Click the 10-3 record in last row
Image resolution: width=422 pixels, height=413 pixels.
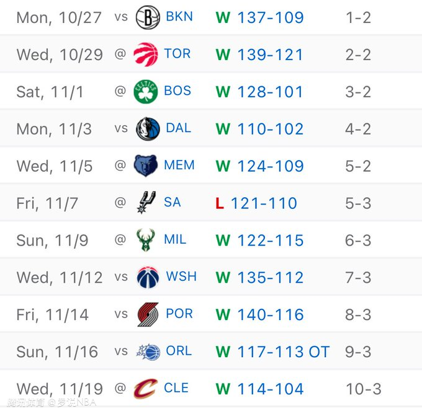point(363,389)
